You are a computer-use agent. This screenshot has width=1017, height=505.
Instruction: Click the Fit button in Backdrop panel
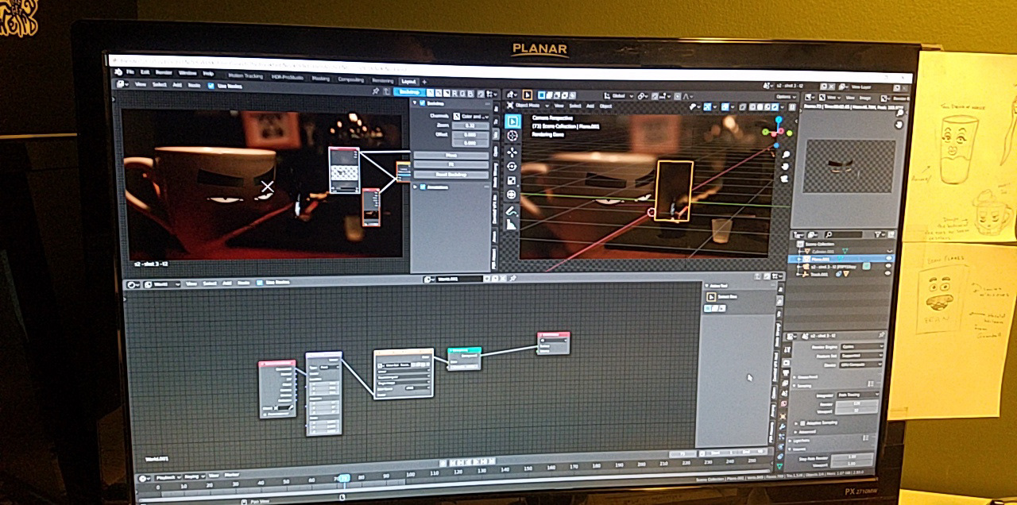[450, 165]
